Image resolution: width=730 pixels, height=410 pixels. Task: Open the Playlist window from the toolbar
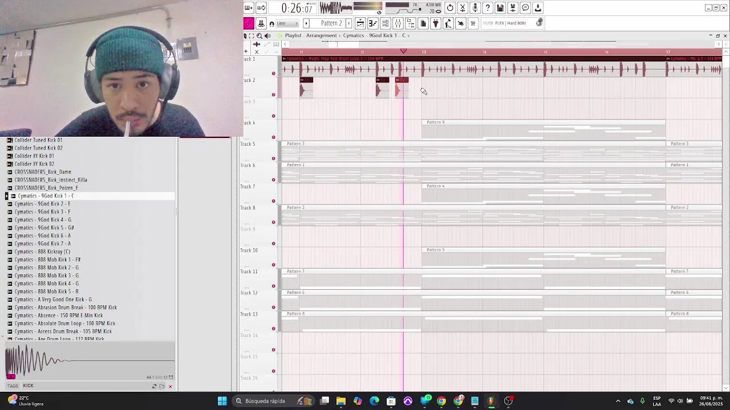coord(360,23)
